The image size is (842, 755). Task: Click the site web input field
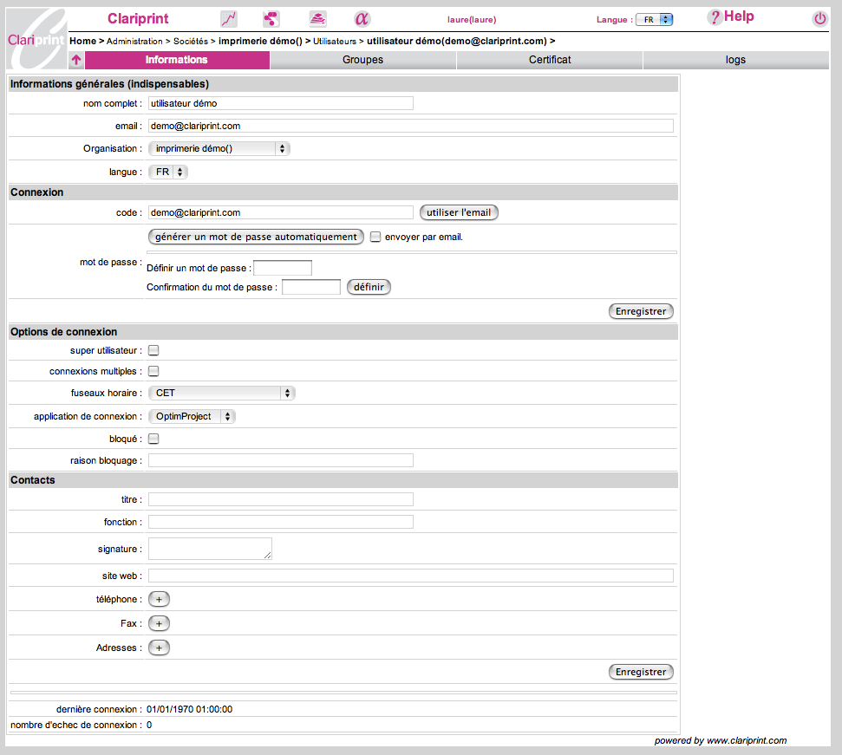[x=410, y=576]
